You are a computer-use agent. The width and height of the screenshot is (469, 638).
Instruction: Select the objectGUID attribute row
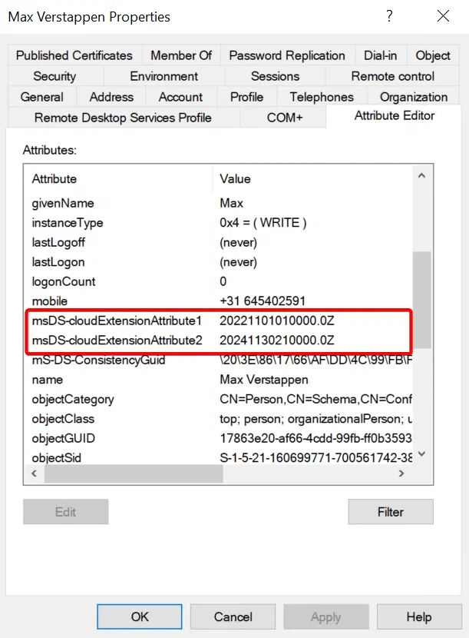[x=219, y=438]
